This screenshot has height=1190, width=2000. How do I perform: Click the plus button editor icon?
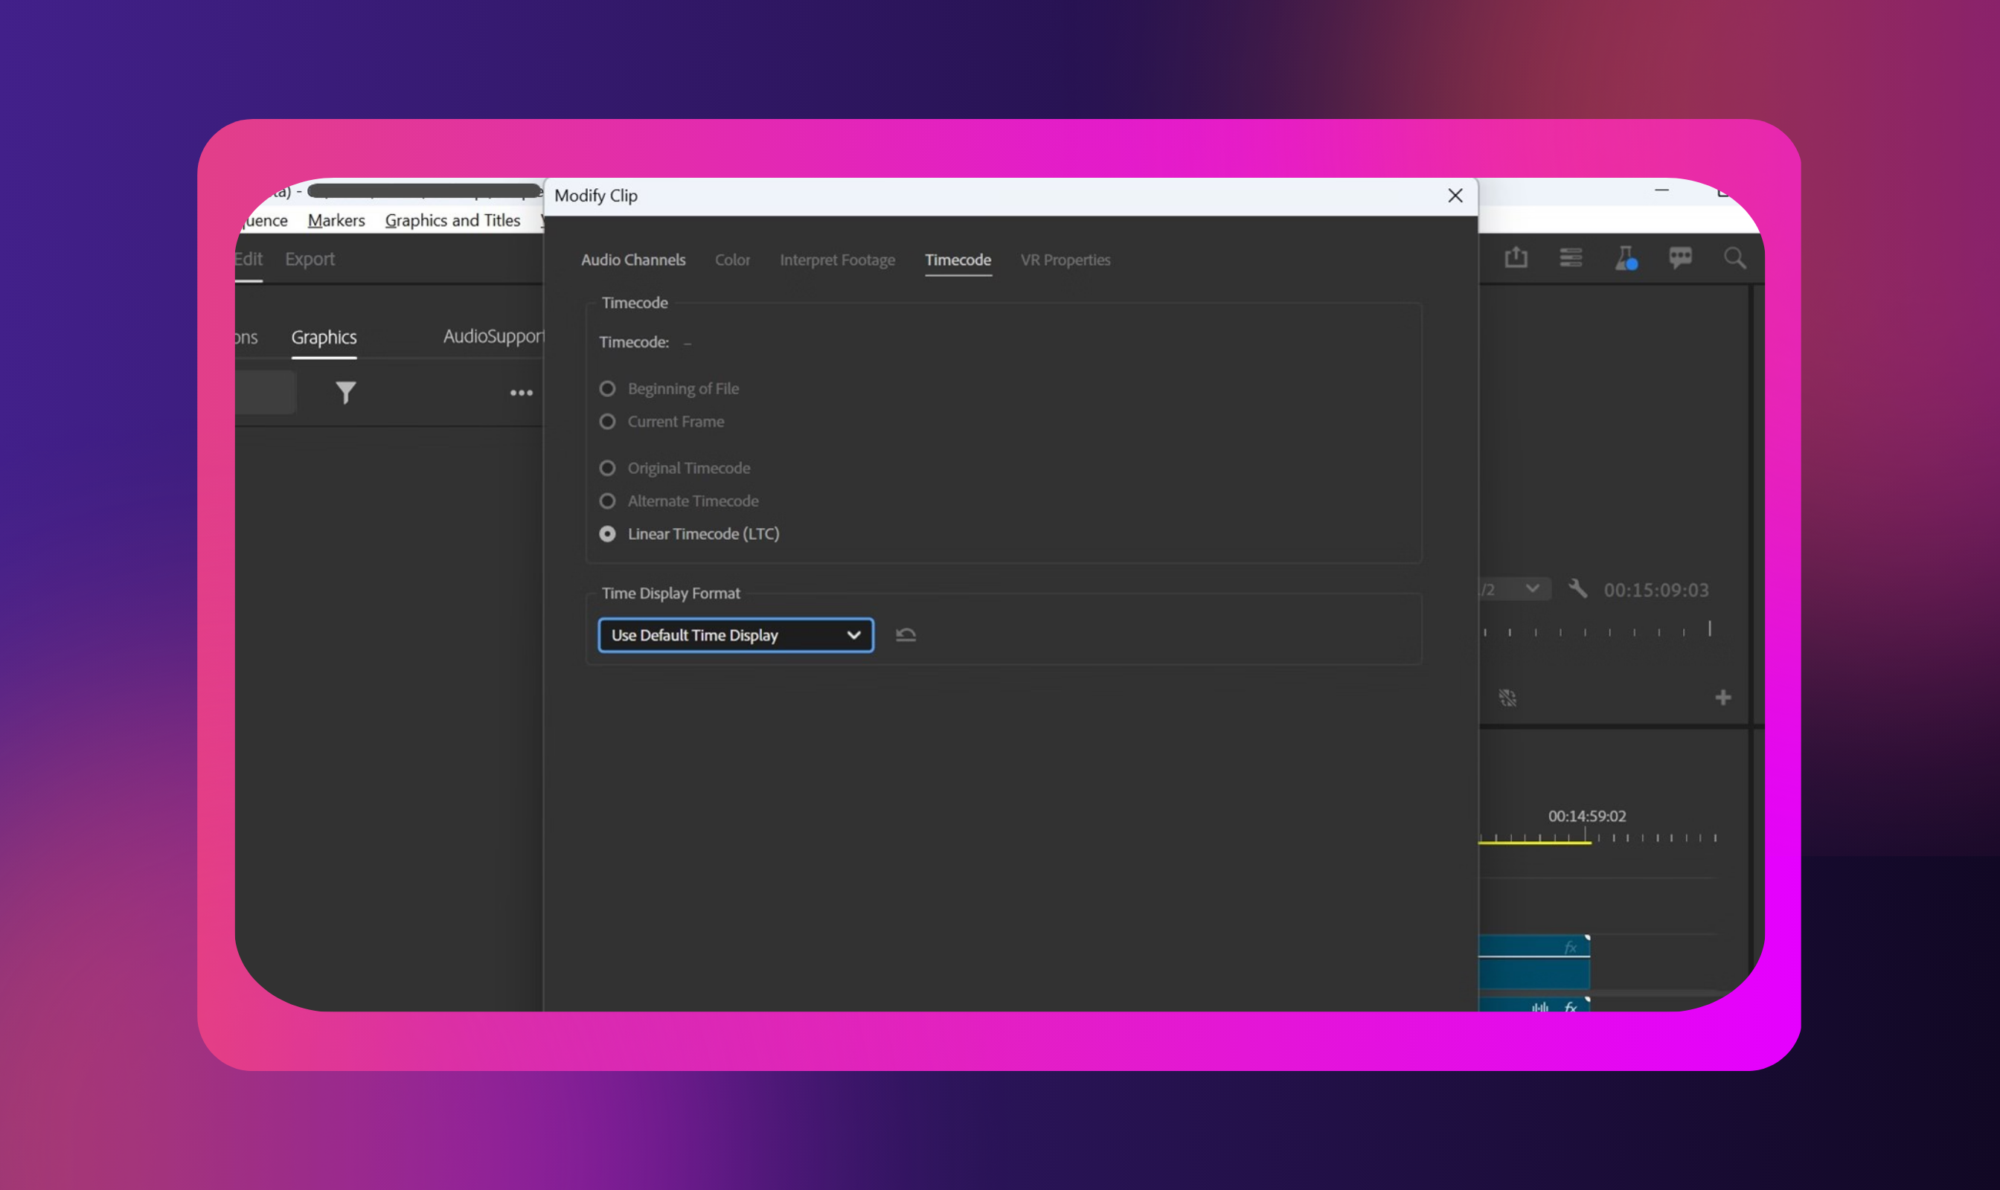[1722, 698]
